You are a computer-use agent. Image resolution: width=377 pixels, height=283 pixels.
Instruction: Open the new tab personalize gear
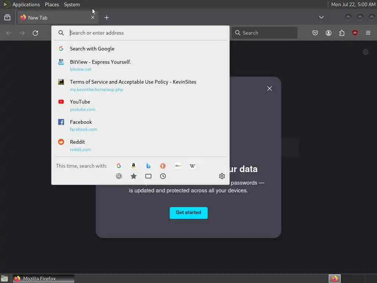pos(366,52)
